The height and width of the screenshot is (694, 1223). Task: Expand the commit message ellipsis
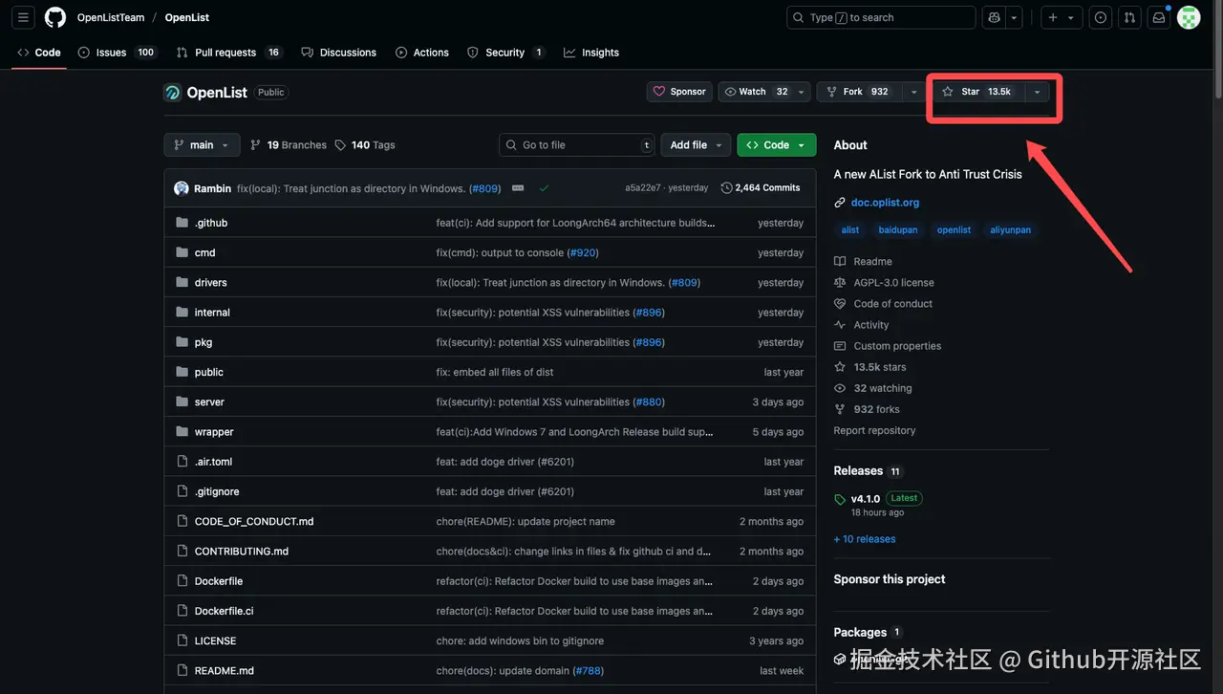(x=518, y=188)
